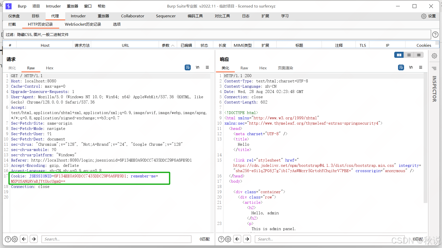Switch to the 扩展 tab
This screenshot has width=442, height=248.
[x=265, y=16]
